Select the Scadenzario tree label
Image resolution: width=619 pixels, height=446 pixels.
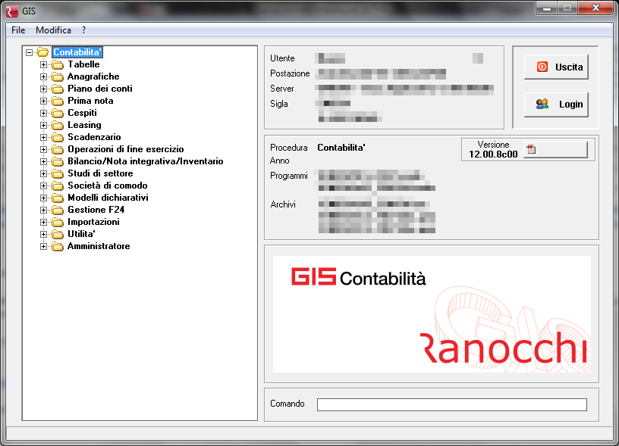(x=94, y=137)
